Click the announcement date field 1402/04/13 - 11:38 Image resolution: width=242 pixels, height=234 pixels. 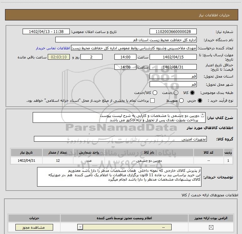coord(46,31)
